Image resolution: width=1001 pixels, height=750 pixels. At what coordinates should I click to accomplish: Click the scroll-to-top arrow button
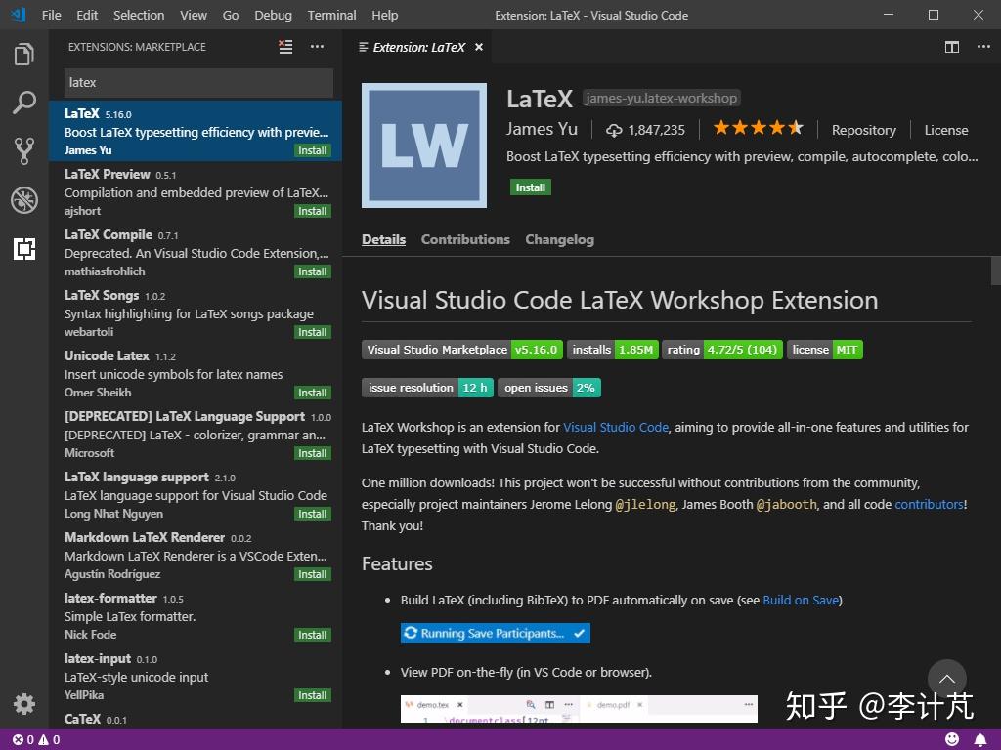[x=946, y=678]
